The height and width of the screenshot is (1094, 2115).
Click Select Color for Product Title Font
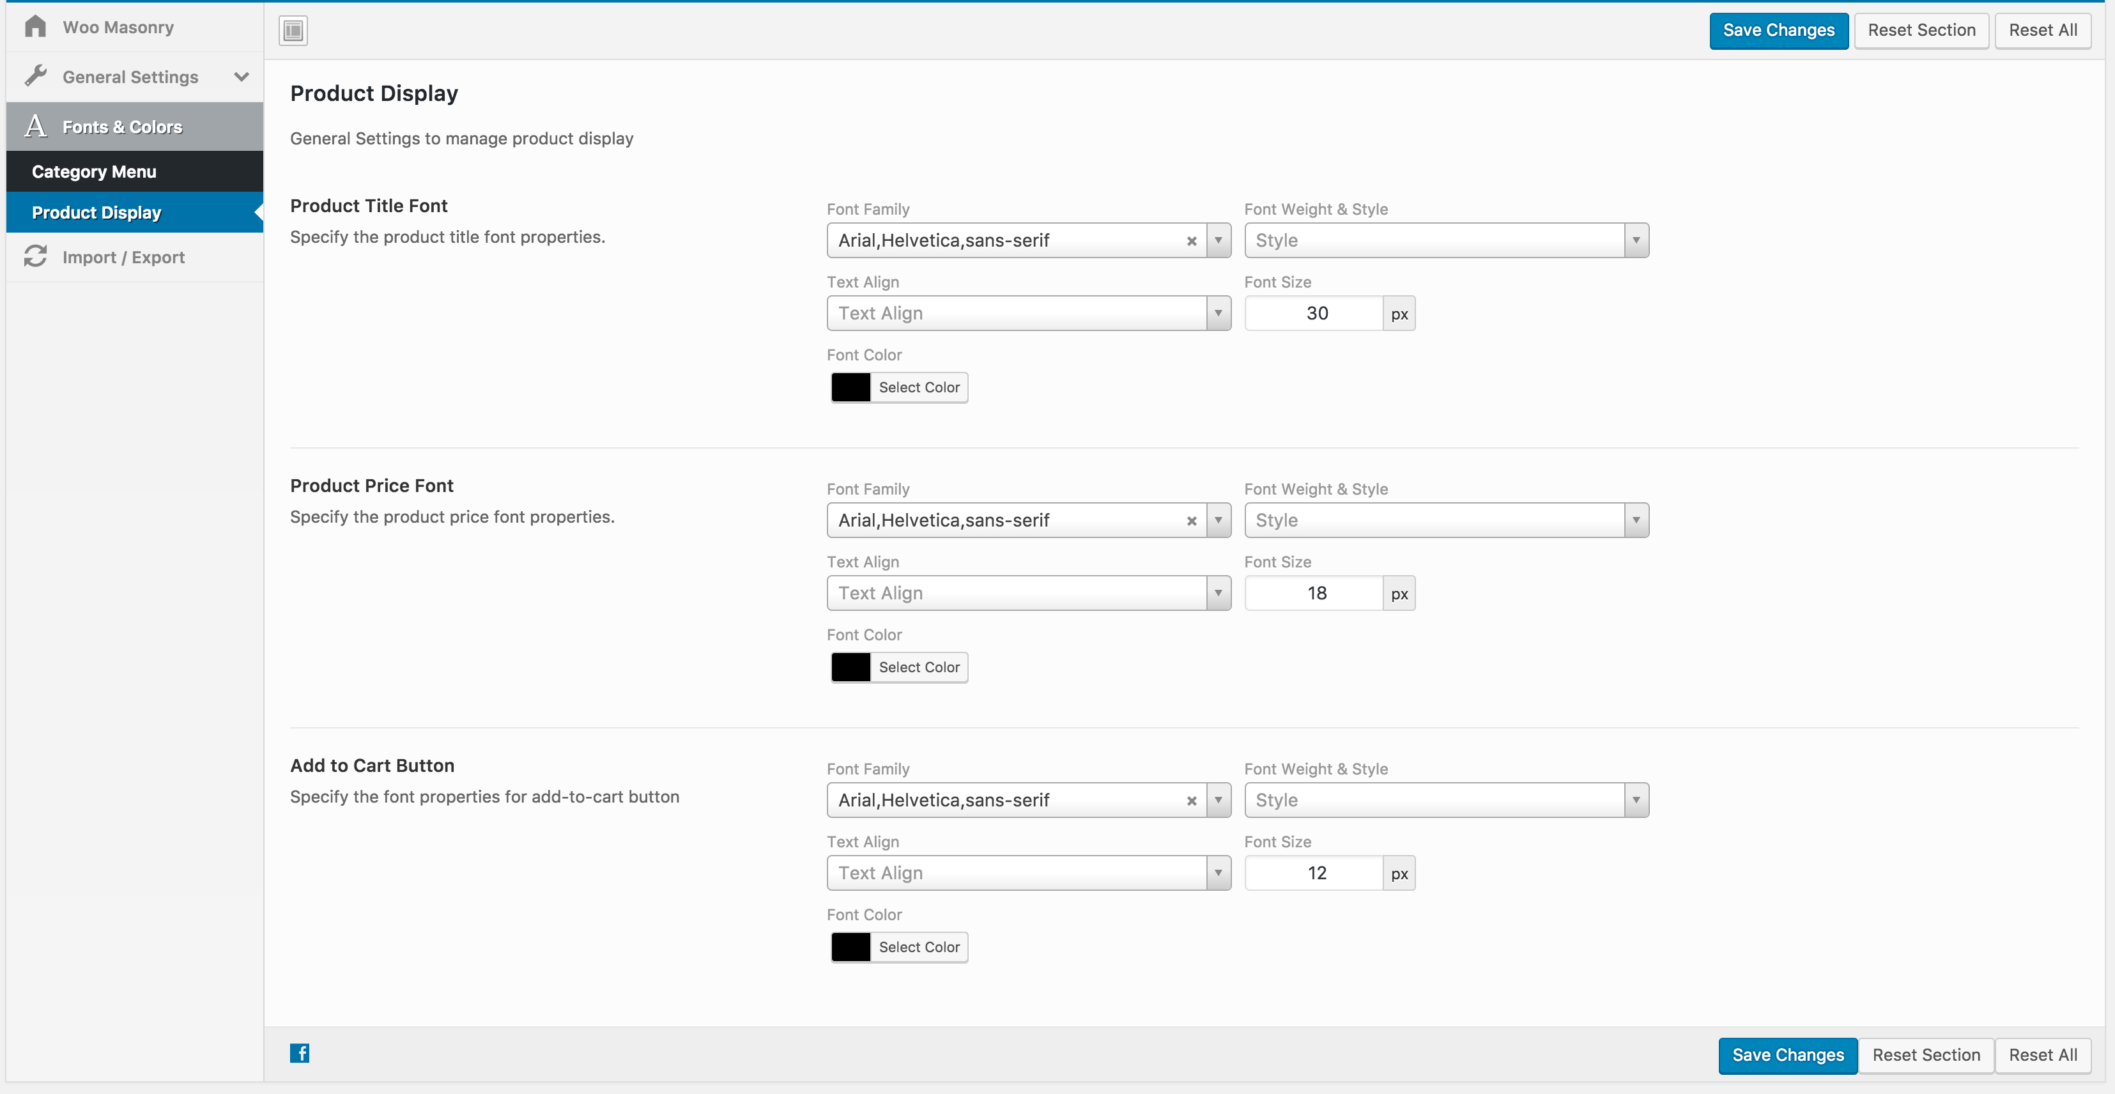pos(919,388)
